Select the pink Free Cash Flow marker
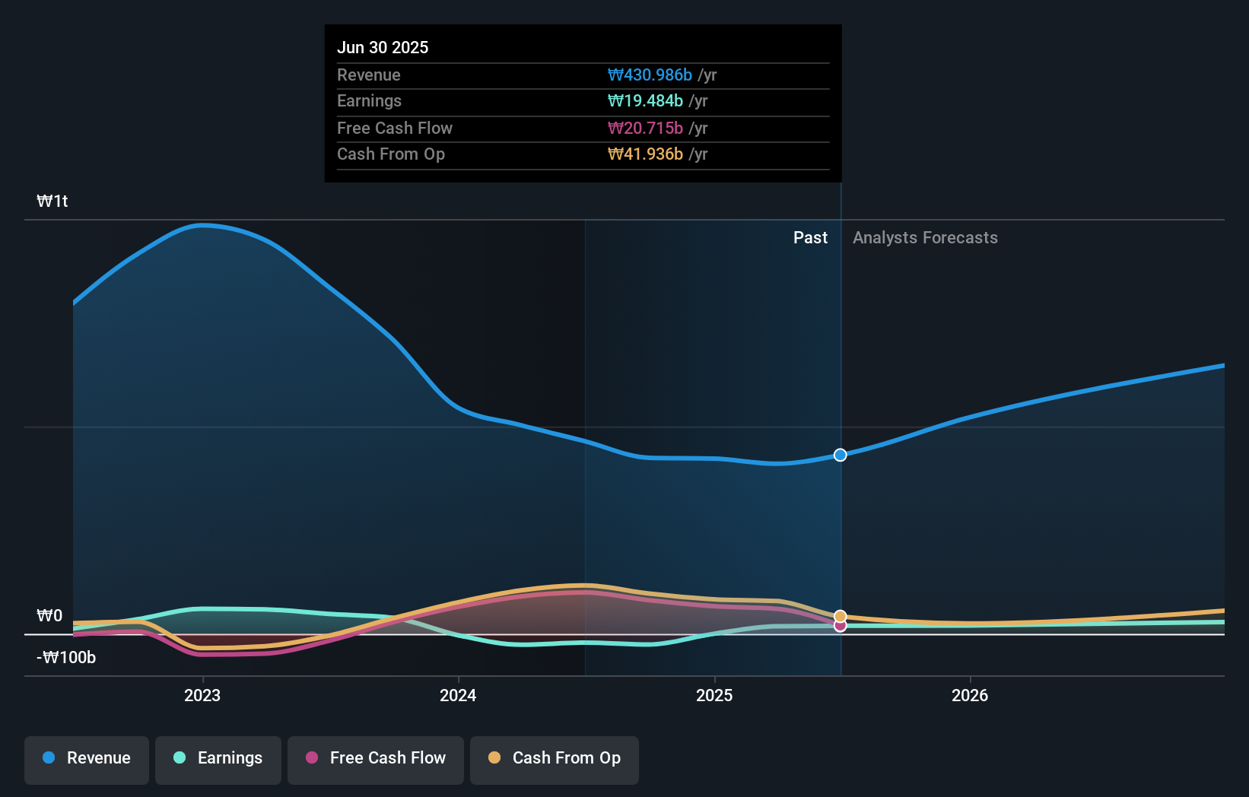The image size is (1249, 797). tap(840, 626)
